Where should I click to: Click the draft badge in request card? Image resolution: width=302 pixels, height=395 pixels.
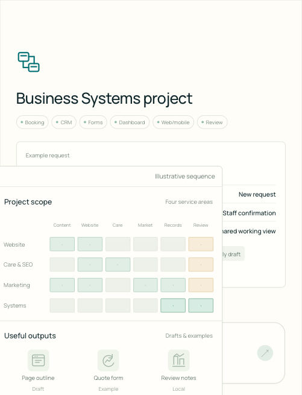(x=233, y=254)
